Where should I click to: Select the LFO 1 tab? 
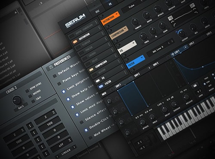[177, 52]
